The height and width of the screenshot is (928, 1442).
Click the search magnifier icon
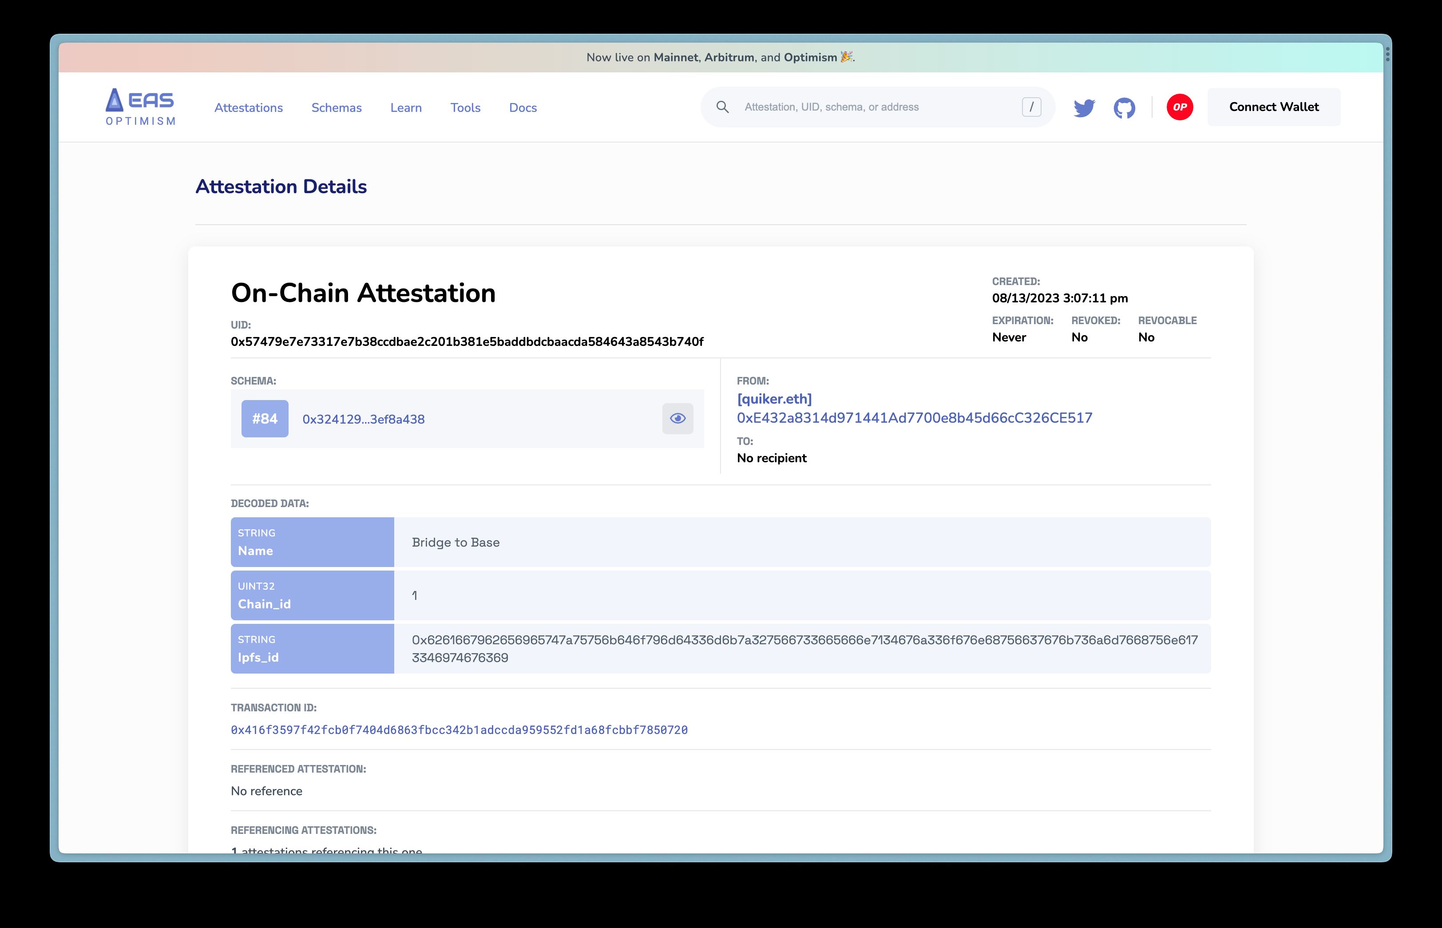click(x=722, y=107)
